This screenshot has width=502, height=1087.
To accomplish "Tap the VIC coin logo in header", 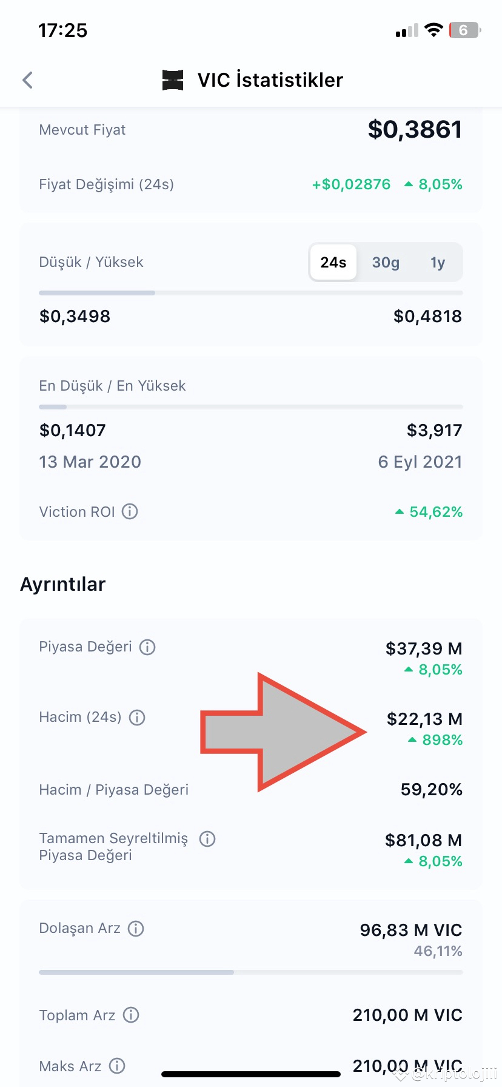I will [173, 79].
